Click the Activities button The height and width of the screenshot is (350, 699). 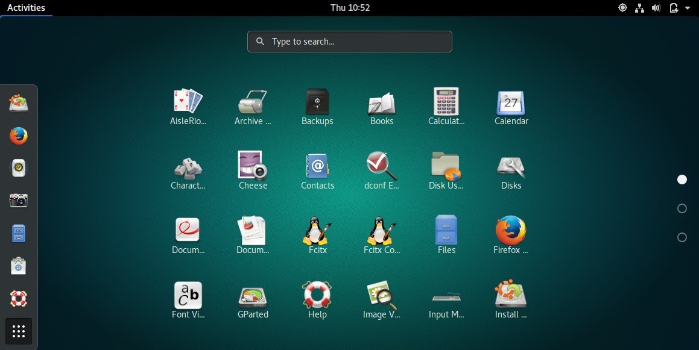click(x=26, y=8)
